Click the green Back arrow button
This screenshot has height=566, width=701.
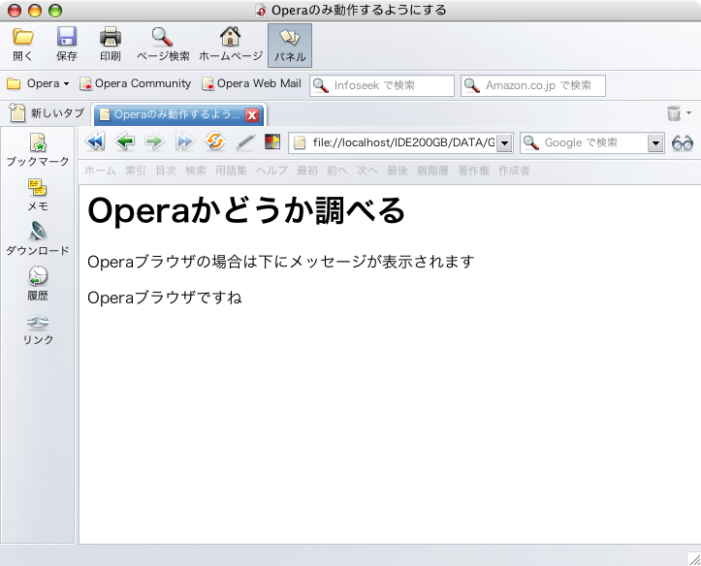coord(124,142)
